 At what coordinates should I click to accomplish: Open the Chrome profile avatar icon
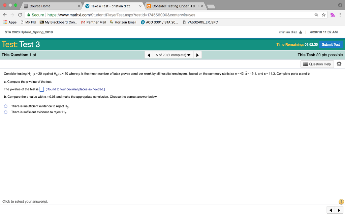coord(340,5)
